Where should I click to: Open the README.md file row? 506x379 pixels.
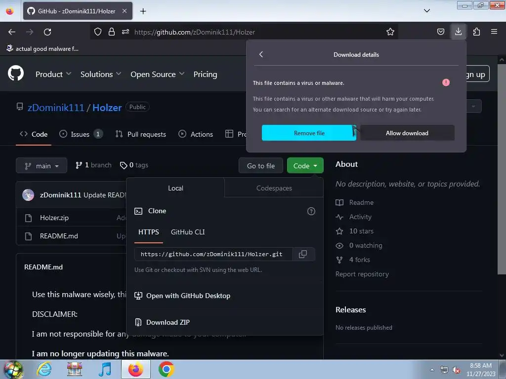(x=59, y=236)
